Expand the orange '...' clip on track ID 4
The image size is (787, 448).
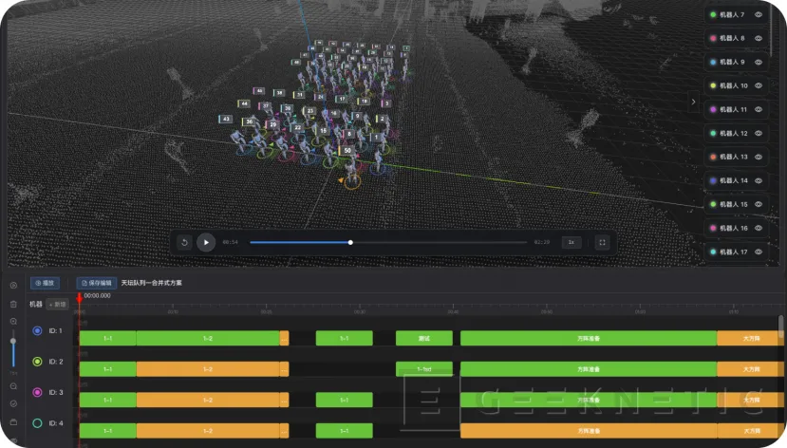pos(284,431)
